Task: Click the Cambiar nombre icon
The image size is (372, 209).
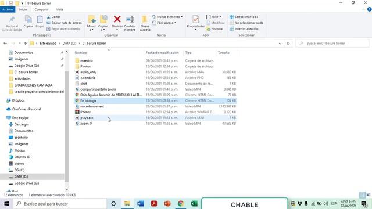Action: tap(130, 19)
